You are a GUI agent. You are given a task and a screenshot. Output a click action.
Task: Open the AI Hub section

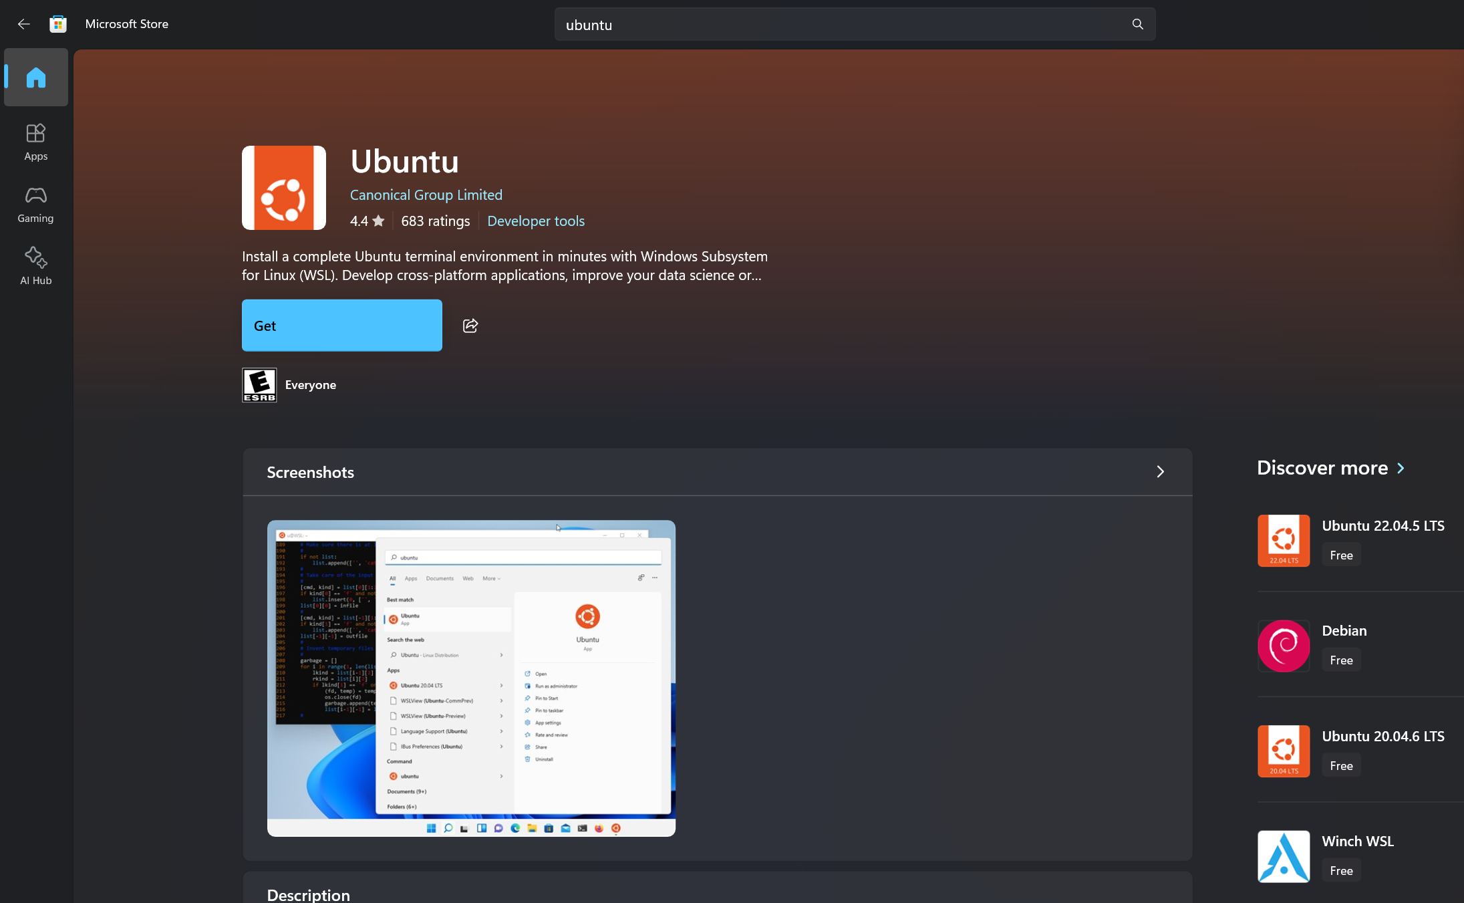coord(36,266)
